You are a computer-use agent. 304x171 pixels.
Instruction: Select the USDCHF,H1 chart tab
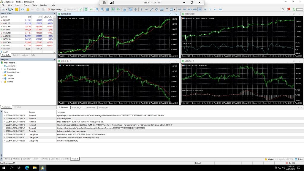click(x=77, y=107)
